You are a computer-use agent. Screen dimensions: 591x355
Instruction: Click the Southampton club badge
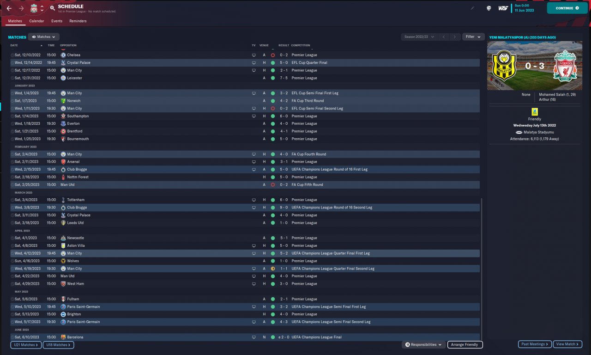[63, 116]
